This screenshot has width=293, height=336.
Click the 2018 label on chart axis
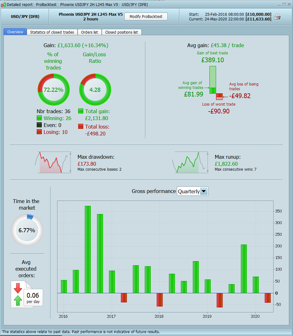coord(159,316)
